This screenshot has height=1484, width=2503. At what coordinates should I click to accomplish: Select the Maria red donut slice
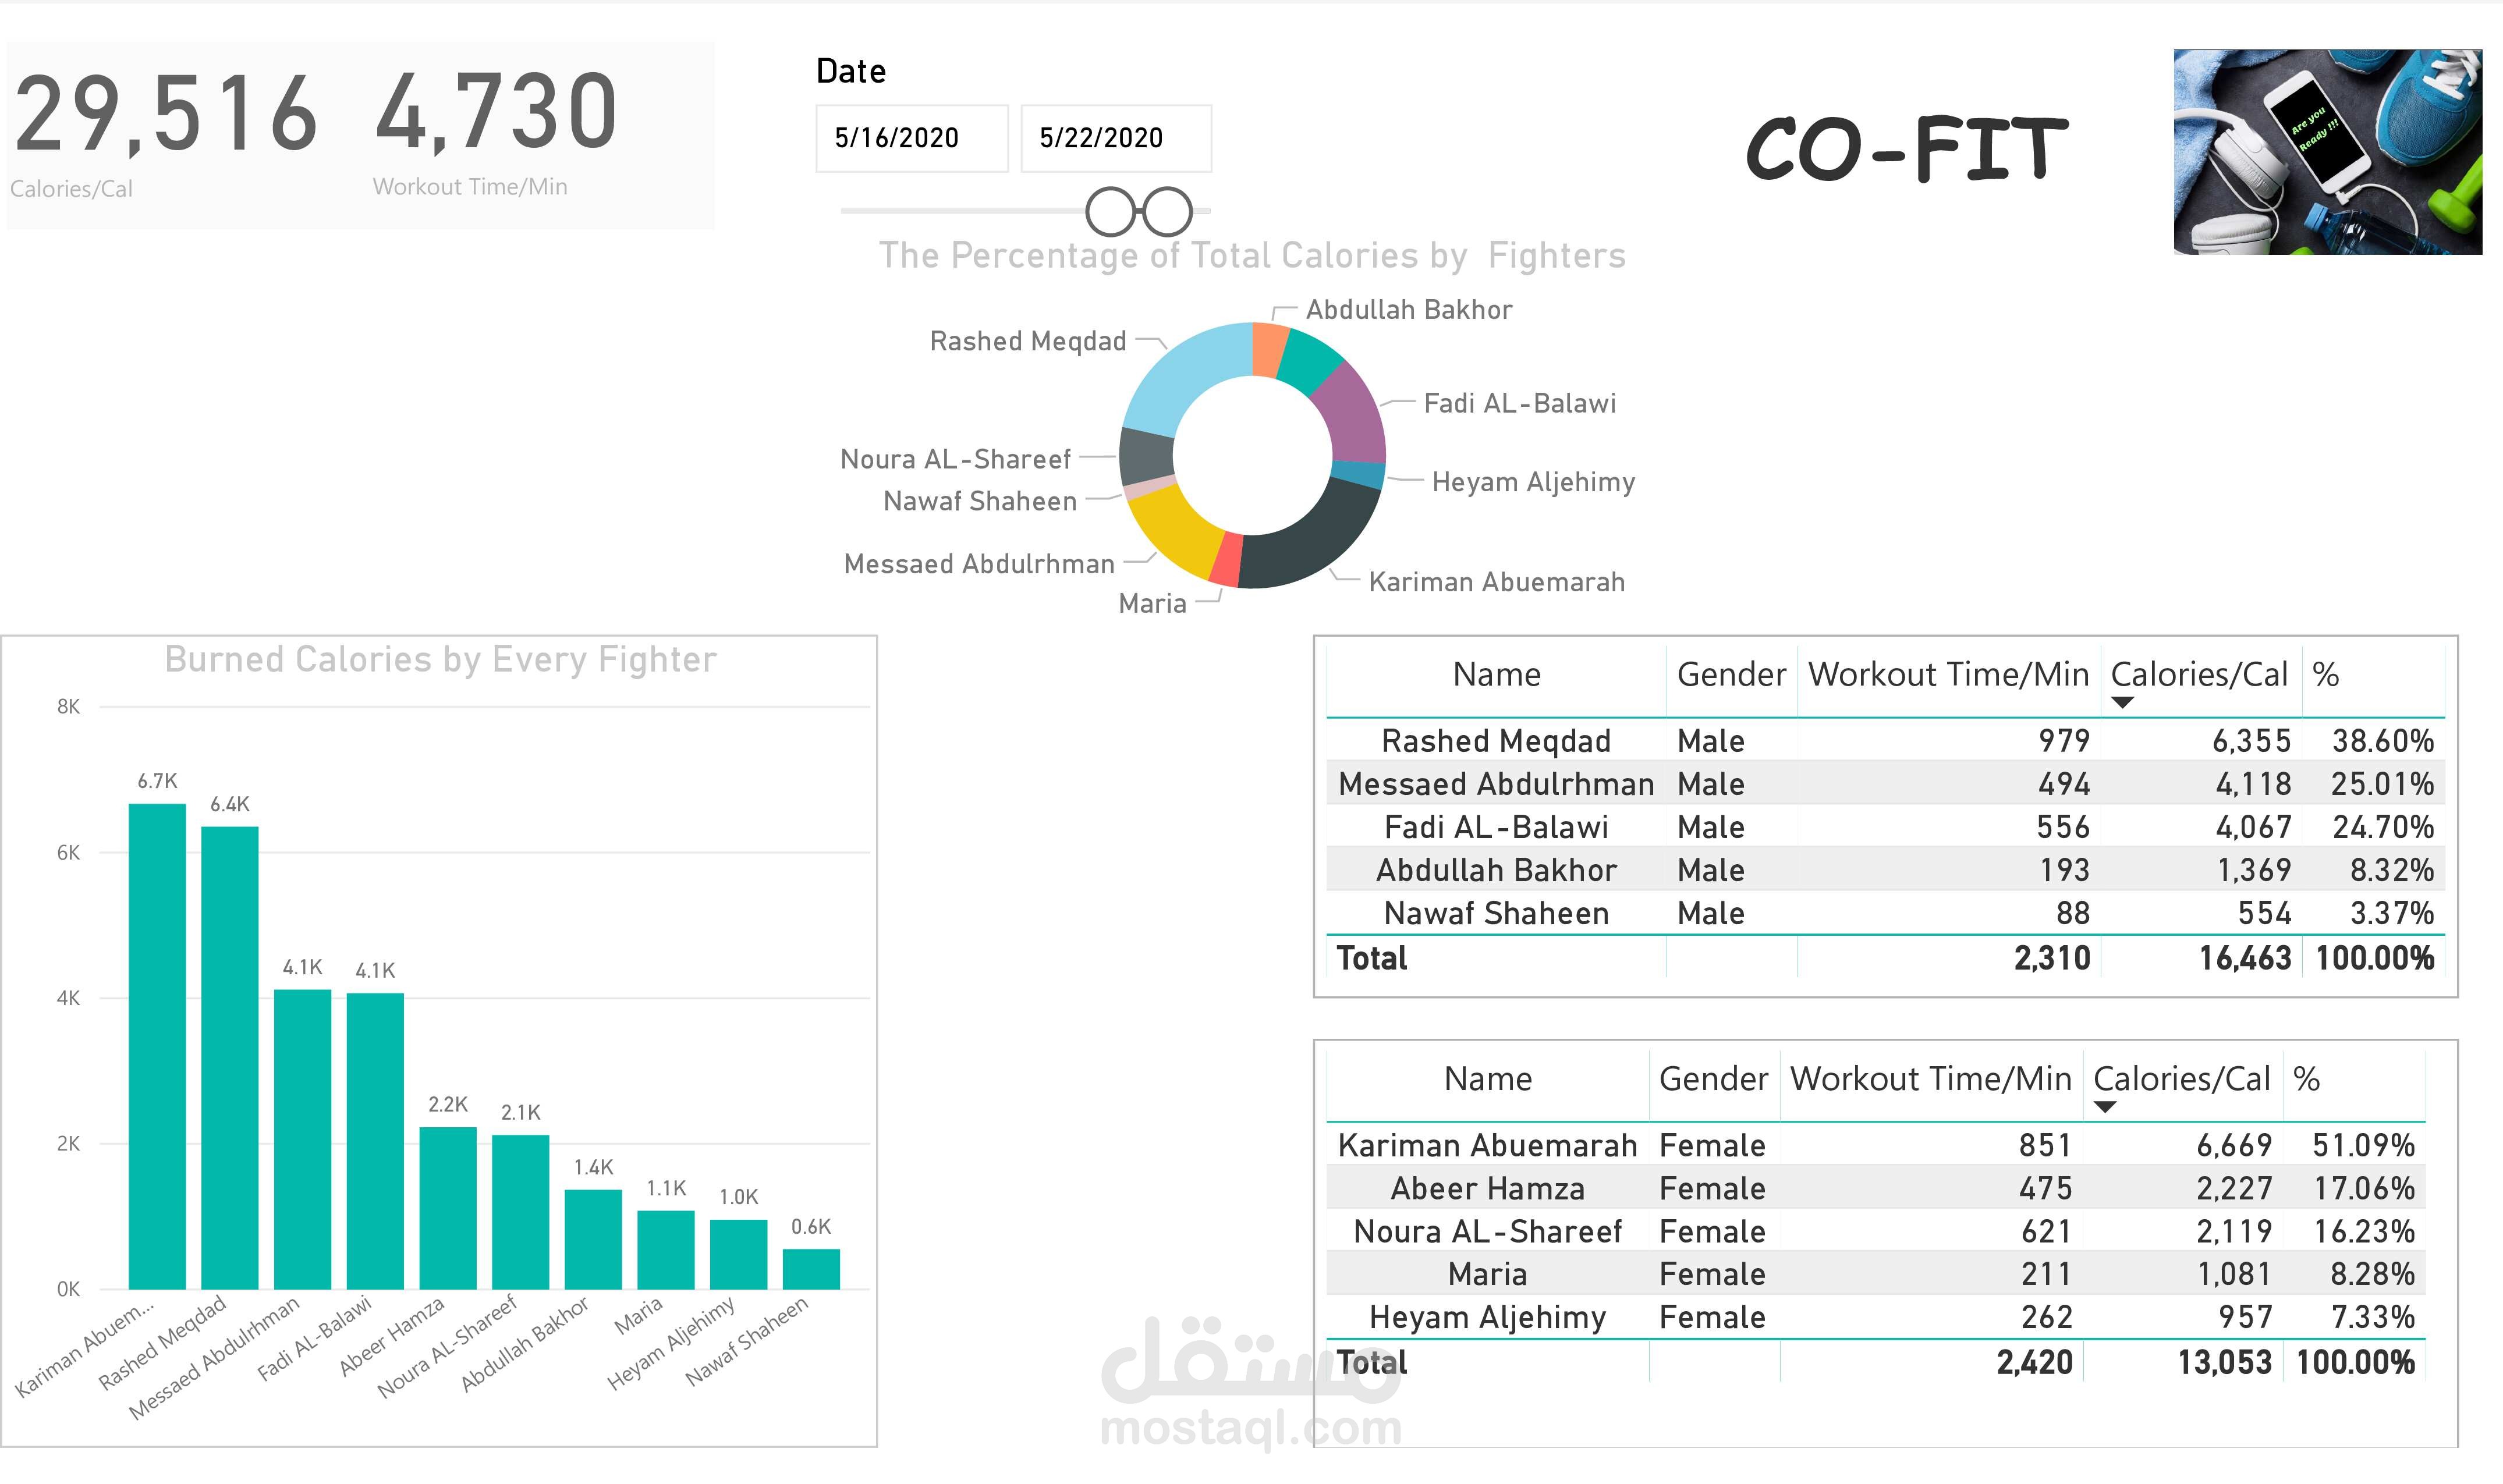tap(1226, 561)
